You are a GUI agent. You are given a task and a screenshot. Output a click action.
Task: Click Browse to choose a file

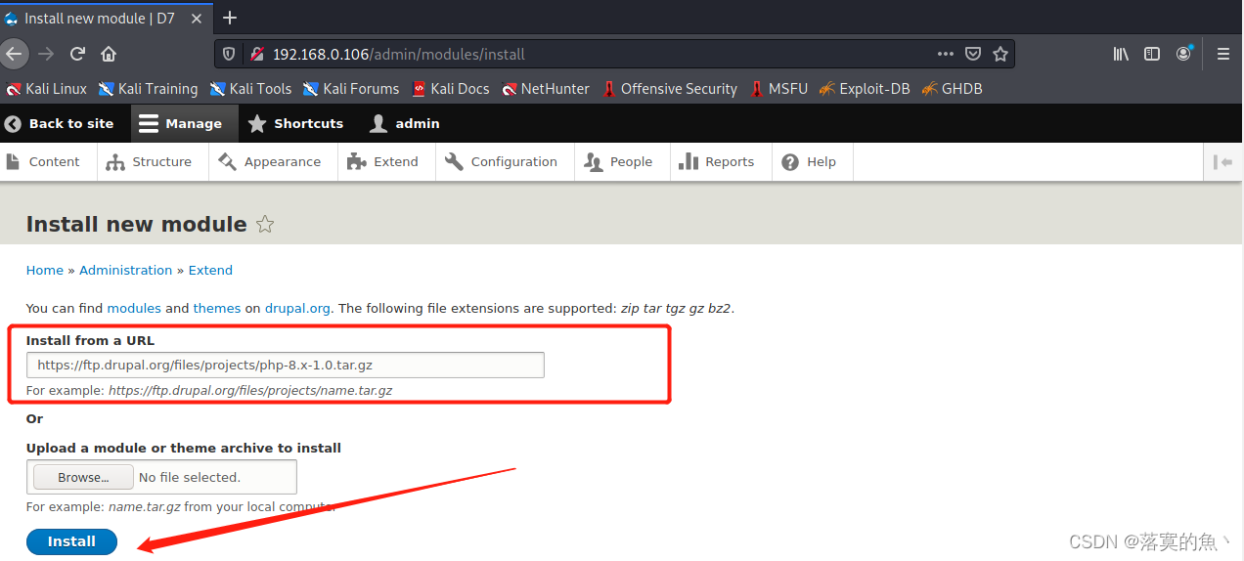[84, 477]
